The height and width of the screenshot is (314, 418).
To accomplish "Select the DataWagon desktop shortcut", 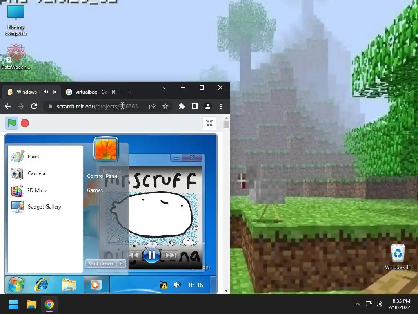I will [16, 56].
